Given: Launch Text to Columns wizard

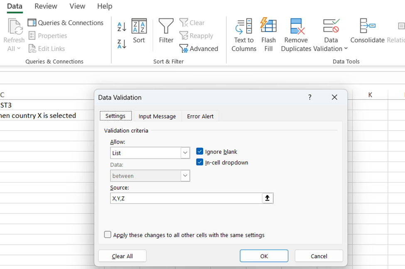Looking at the screenshot, I should (x=244, y=35).
